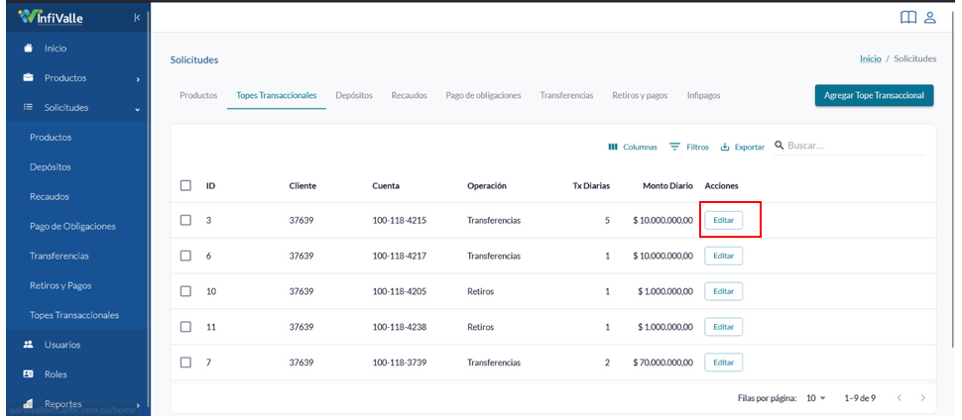Switch to the Infipagos tab
Image resolution: width=962 pixels, height=420 pixels.
pyautogui.click(x=704, y=96)
